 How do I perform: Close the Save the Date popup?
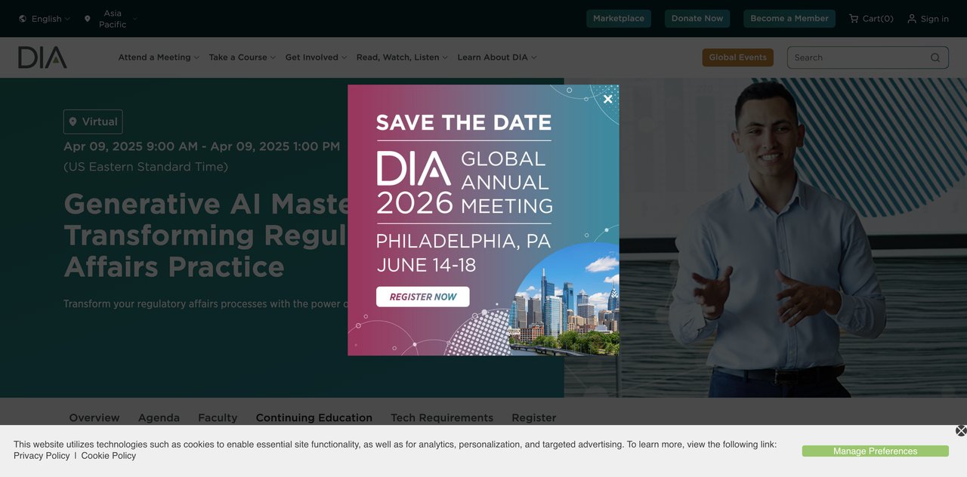608,99
